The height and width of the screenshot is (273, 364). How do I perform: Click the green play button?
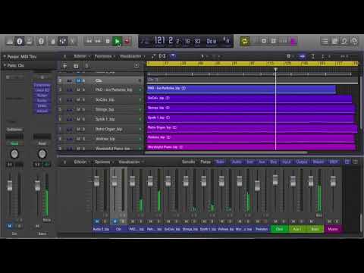(118, 41)
